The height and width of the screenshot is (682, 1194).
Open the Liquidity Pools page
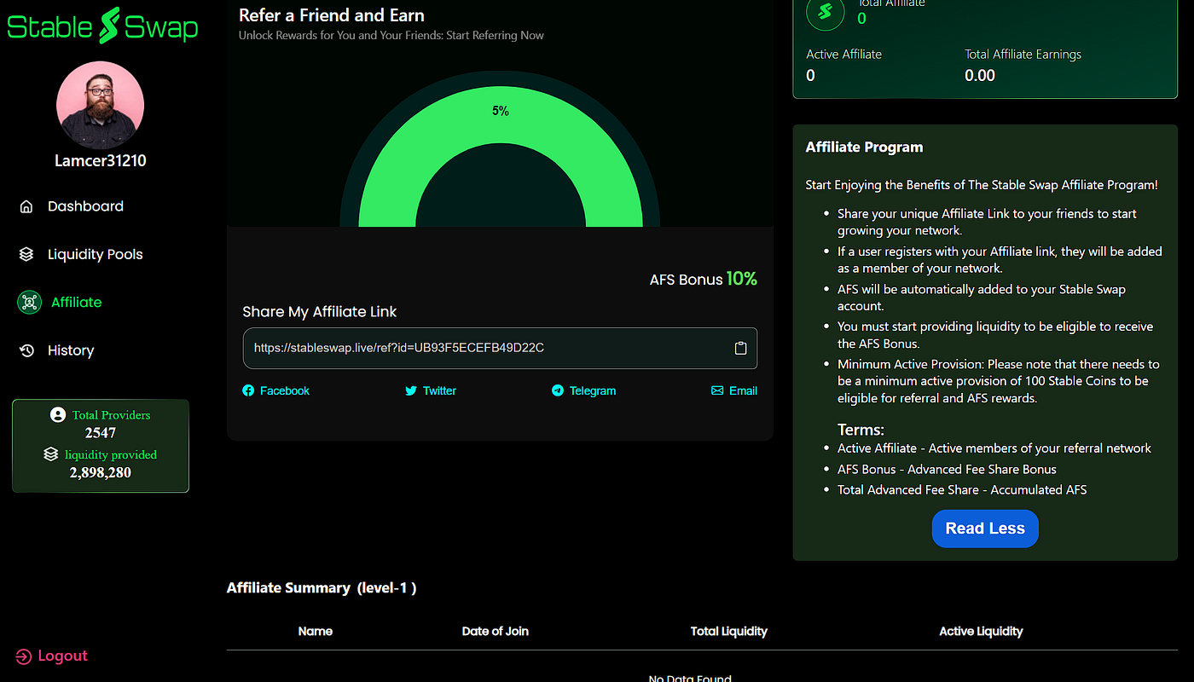pos(95,254)
